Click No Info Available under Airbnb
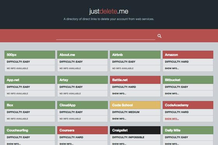 point(123,68)
